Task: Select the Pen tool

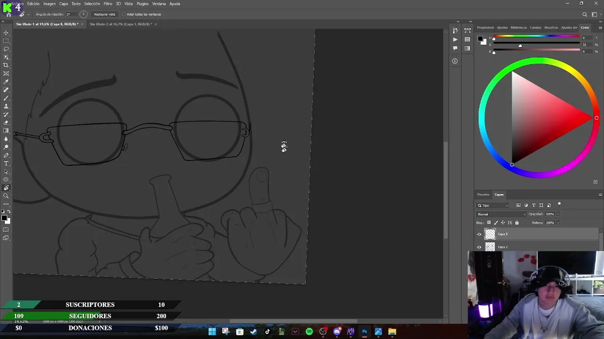Action: [6, 155]
